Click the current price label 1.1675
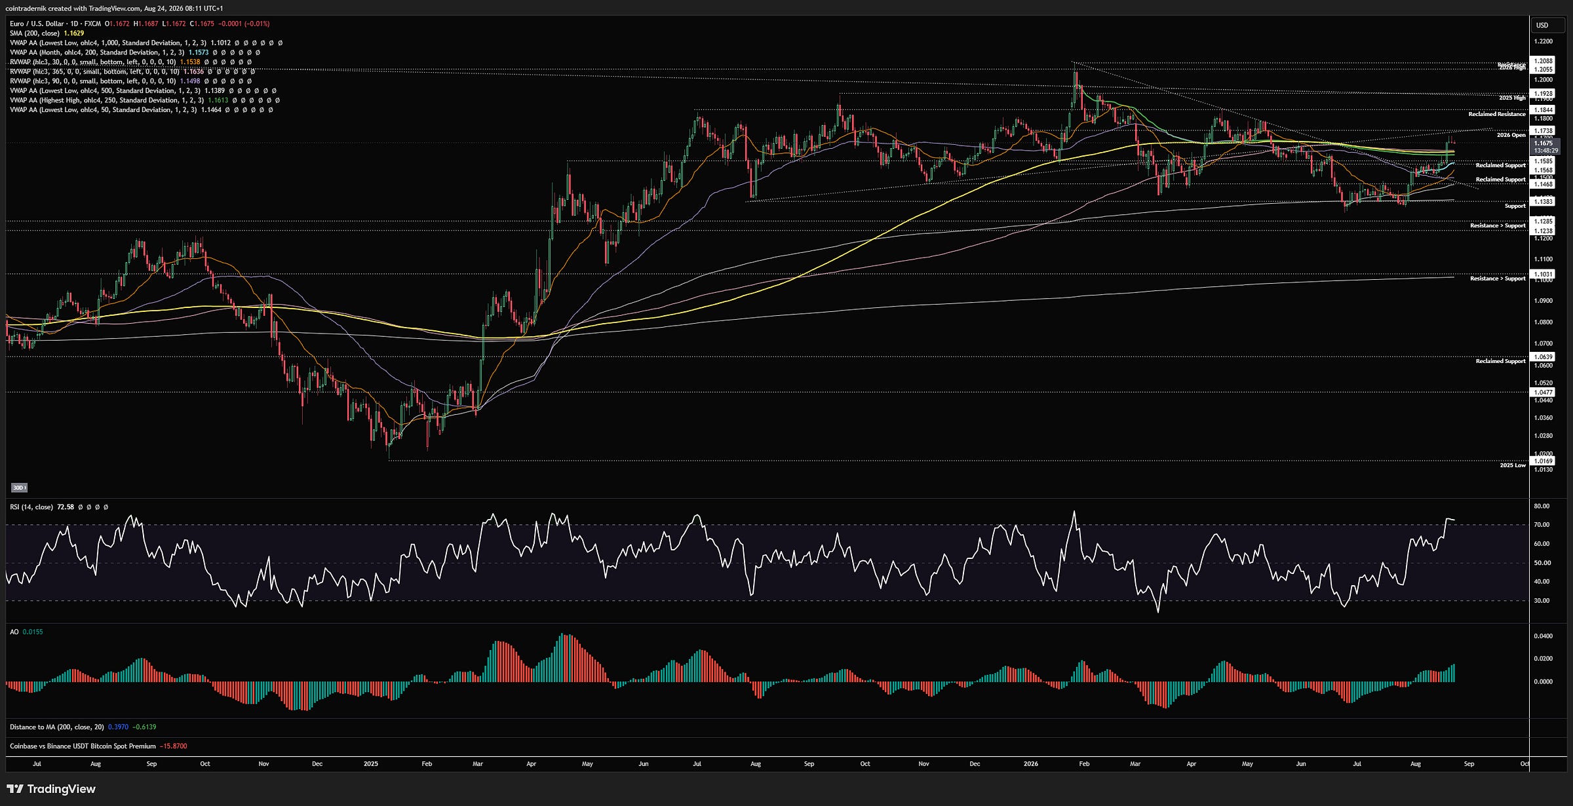1573x806 pixels. click(x=1545, y=143)
